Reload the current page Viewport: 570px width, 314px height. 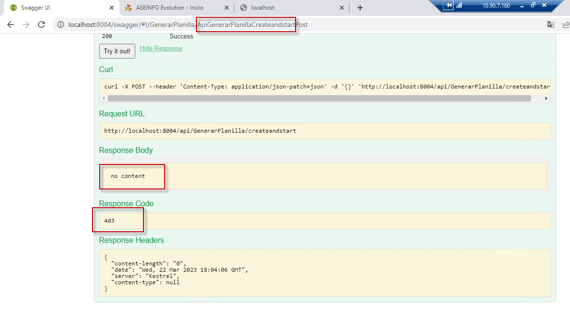tap(41, 25)
